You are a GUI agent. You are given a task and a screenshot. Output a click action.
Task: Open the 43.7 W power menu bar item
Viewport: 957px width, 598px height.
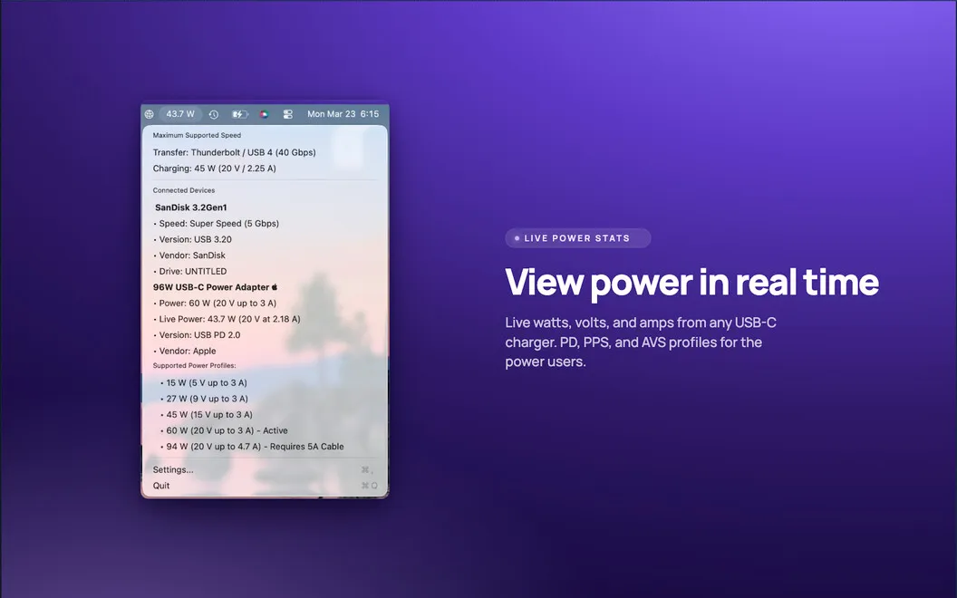click(180, 114)
